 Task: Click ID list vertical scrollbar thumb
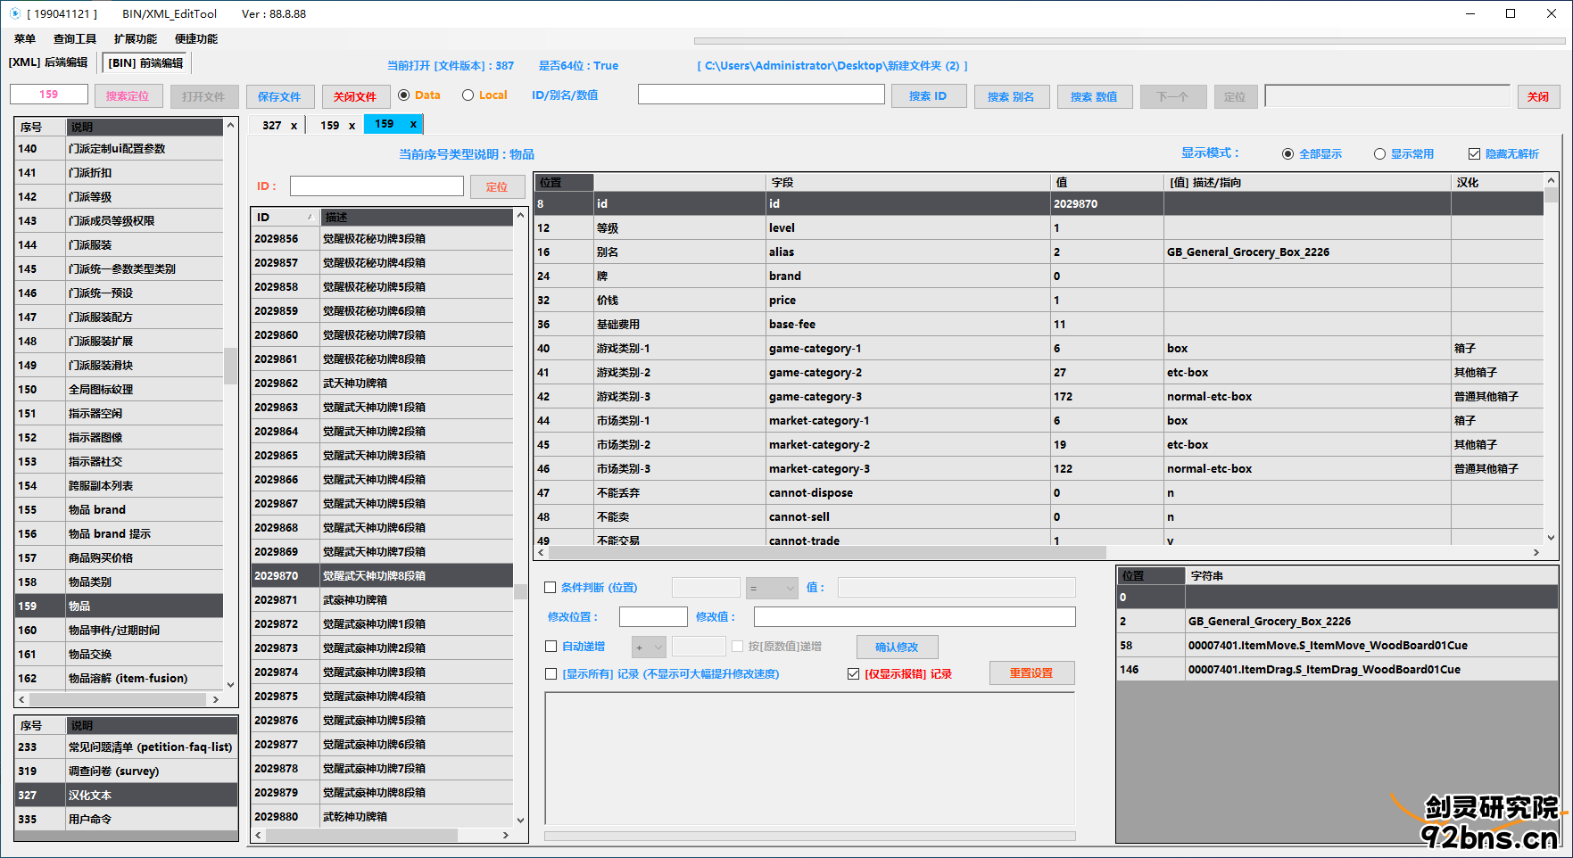(x=520, y=591)
